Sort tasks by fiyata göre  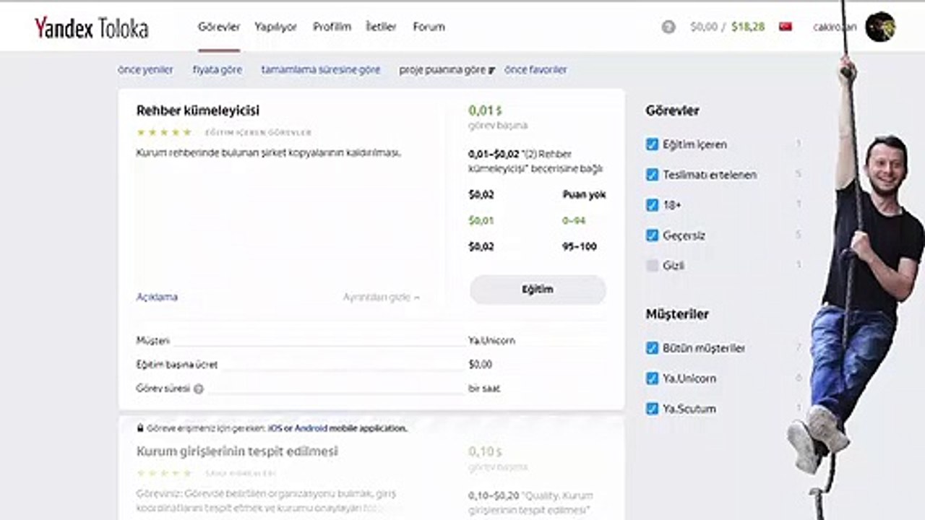(x=217, y=70)
